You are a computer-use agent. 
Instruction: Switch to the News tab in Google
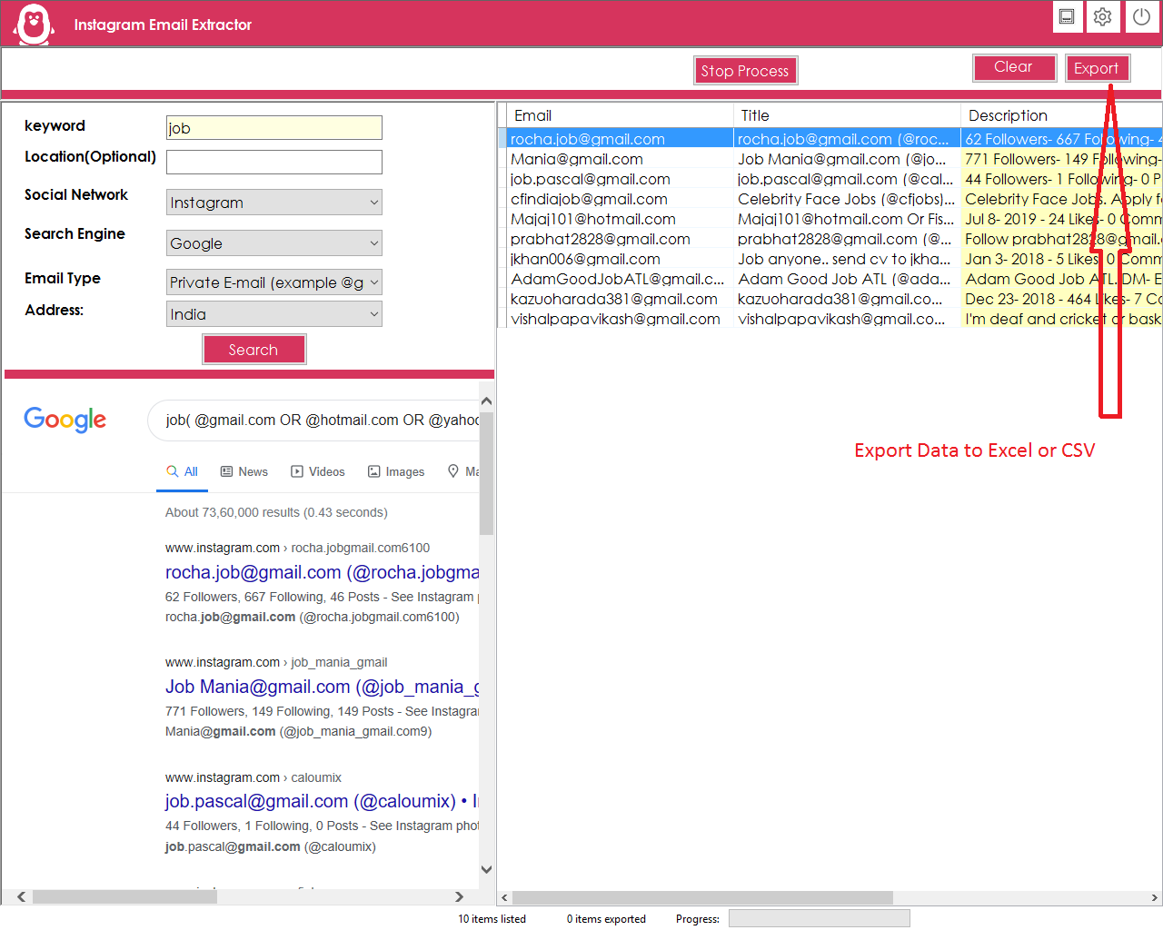pos(244,472)
